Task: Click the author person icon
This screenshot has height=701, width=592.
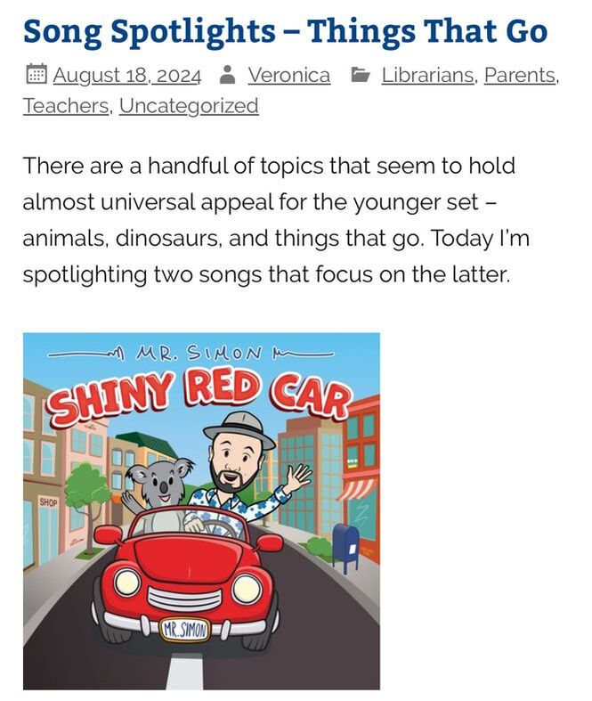Action: tap(228, 75)
